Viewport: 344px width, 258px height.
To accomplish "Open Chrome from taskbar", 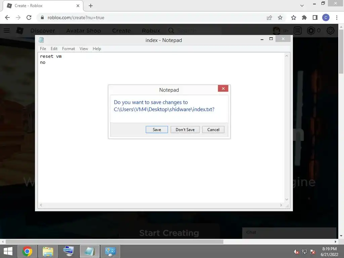I will pyautogui.click(x=27, y=251).
